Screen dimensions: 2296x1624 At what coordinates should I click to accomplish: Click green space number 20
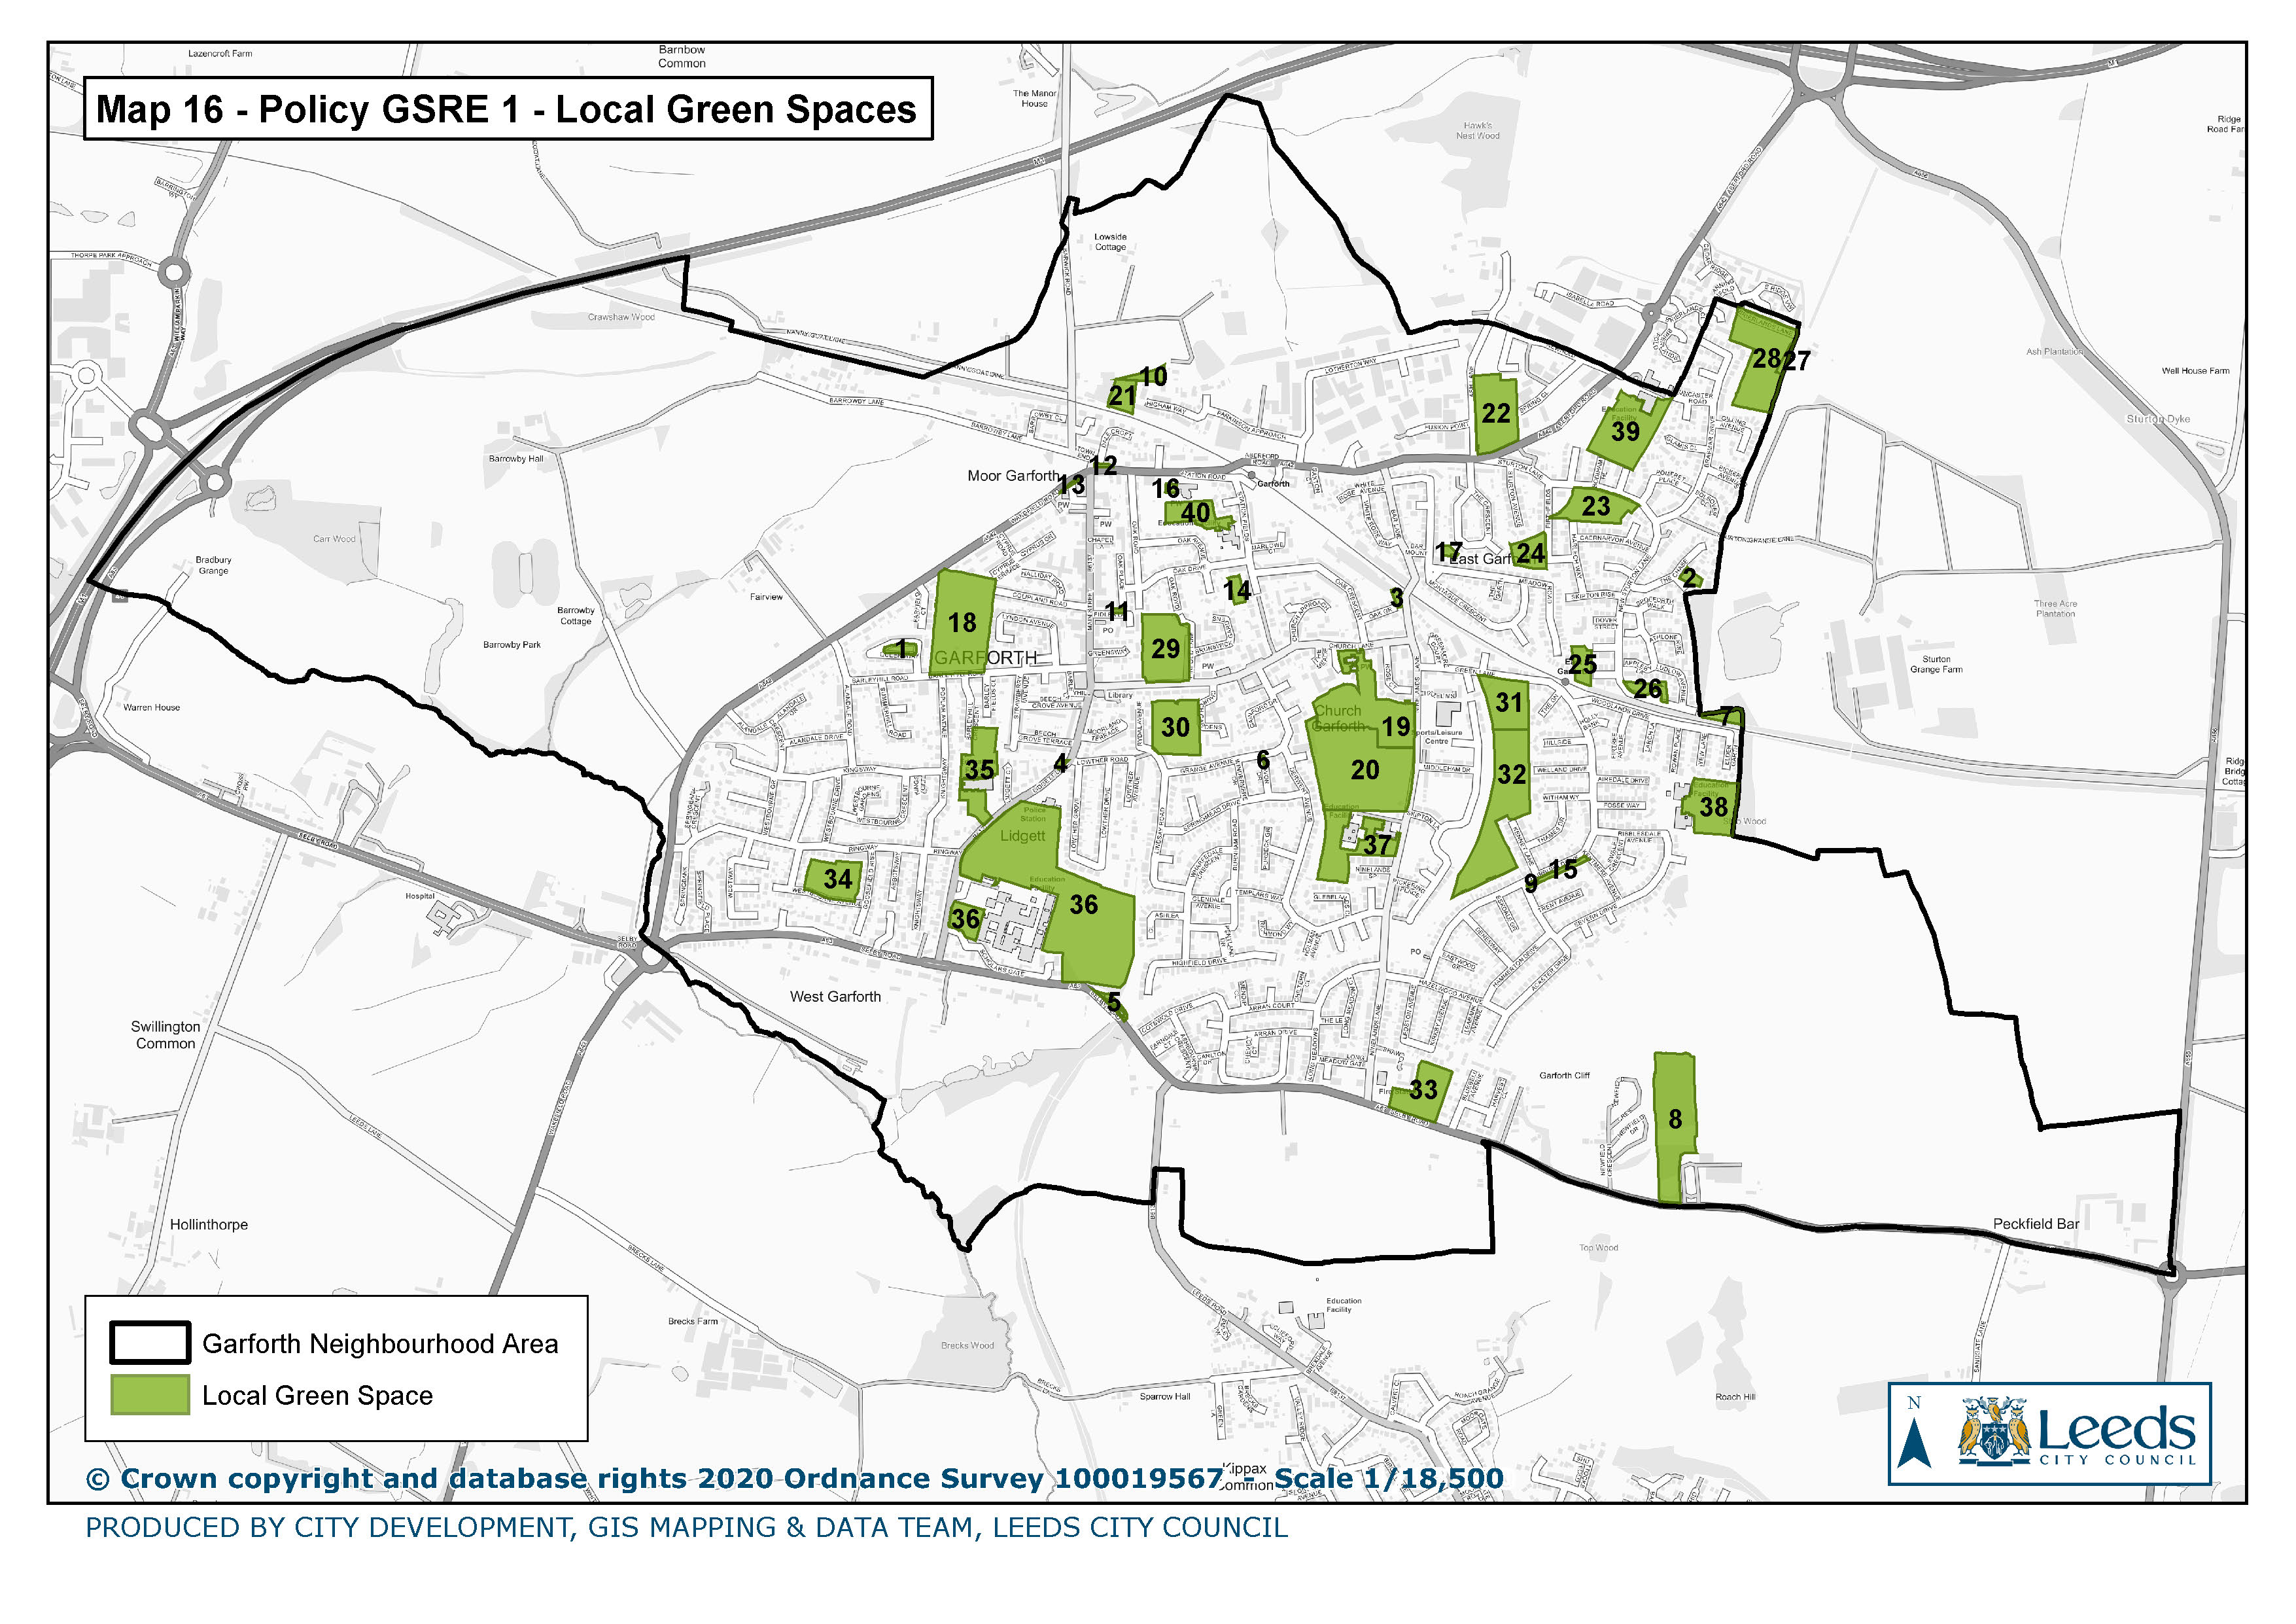[1364, 770]
